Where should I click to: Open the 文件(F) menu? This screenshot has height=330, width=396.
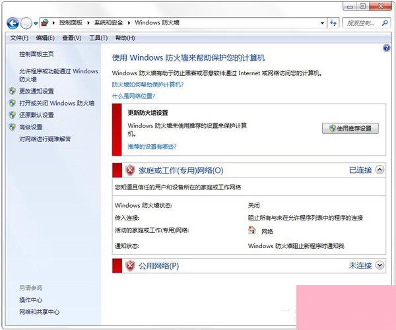tap(19, 38)
